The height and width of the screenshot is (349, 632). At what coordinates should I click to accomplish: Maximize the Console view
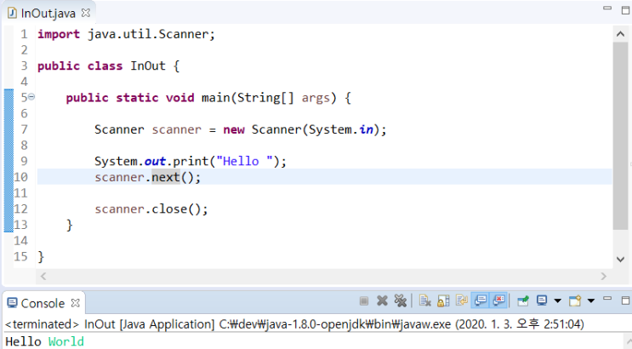pyautogui.click(x=625, y=300)
